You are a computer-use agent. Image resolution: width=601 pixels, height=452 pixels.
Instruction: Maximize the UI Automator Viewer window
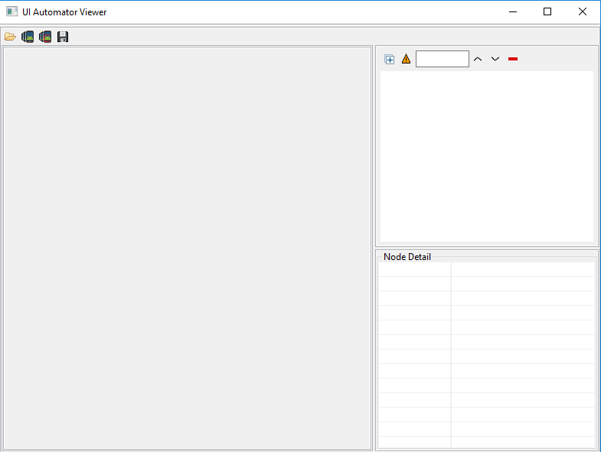pyautogui.click(x=547, y=12)
